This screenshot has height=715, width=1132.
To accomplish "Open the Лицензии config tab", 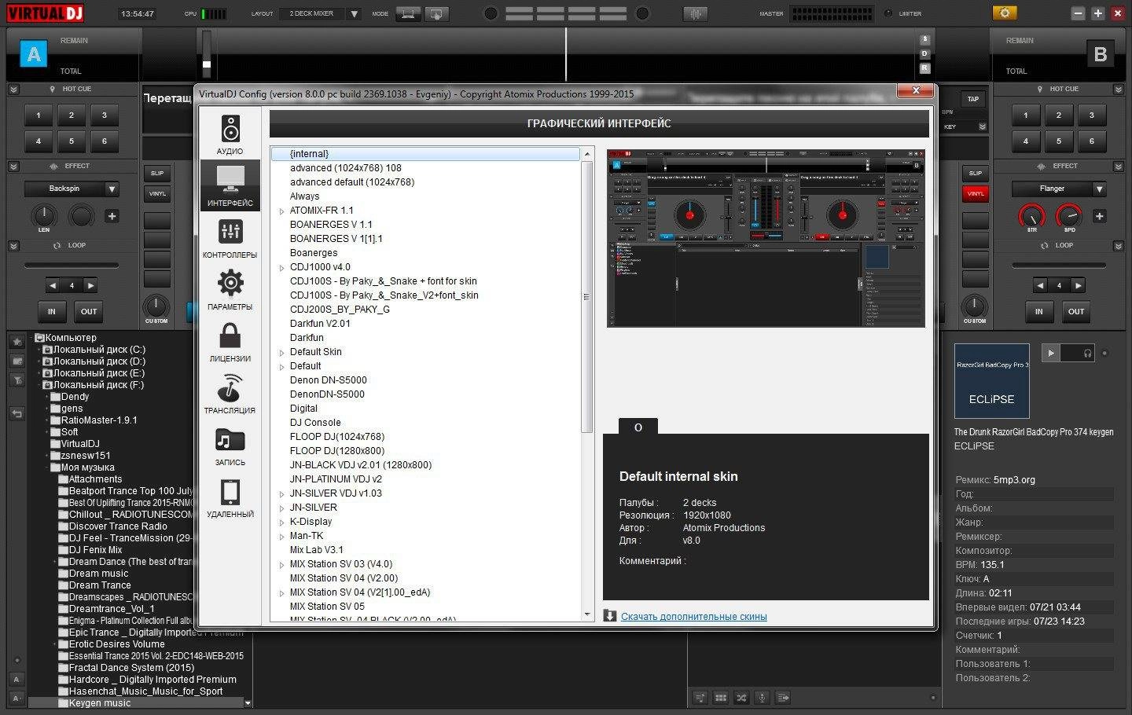I will (230, 341).
